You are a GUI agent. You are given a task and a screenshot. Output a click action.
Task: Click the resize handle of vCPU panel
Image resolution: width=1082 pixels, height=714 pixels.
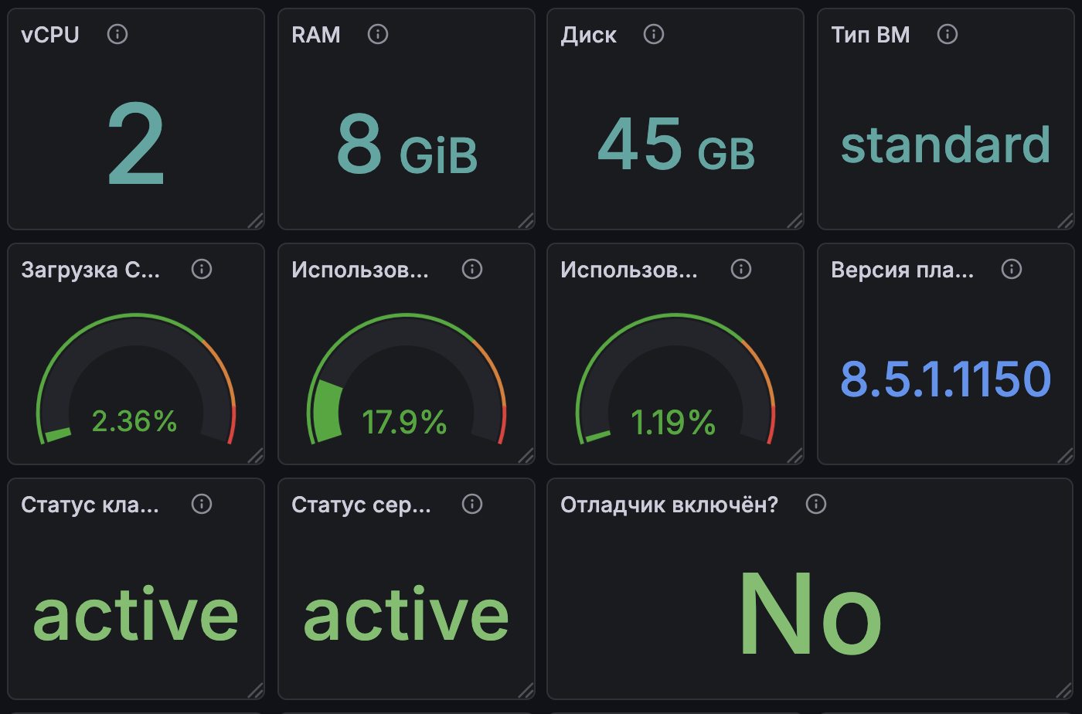coord(255,221)
